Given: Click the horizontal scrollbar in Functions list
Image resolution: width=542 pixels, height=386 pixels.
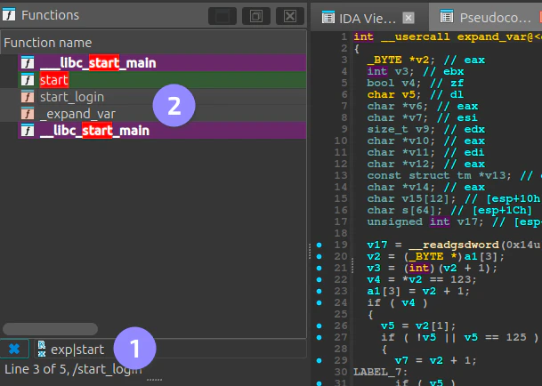Looking at the screenshot, I should [x=52, y=328].
